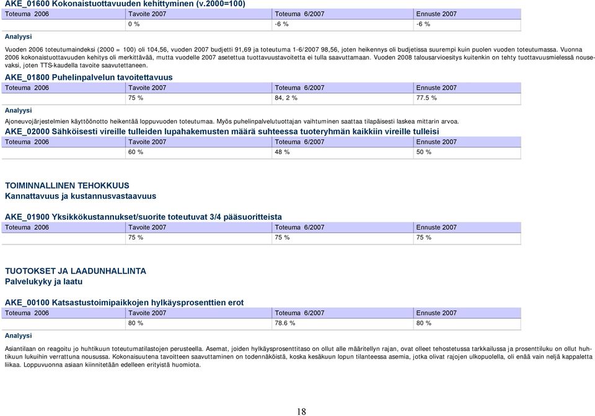Select heading "AKE_01800 Puhelinpalvelun tavoitettavuus"
This screenshot has height=416, width=595.
pos(89,77)
